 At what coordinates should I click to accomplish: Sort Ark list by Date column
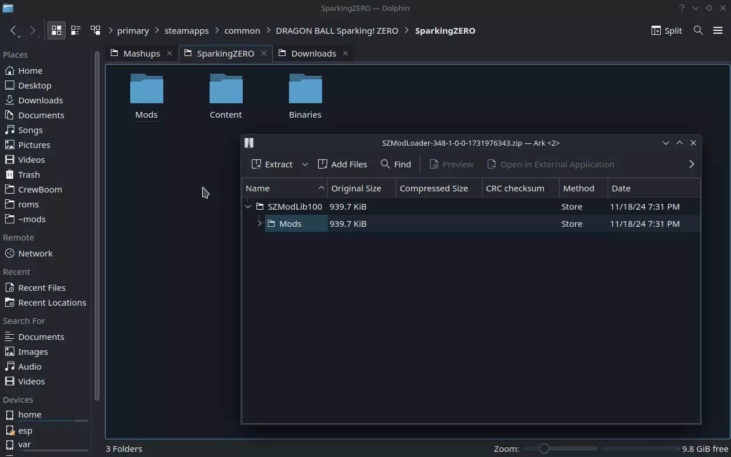coord(654,188)
